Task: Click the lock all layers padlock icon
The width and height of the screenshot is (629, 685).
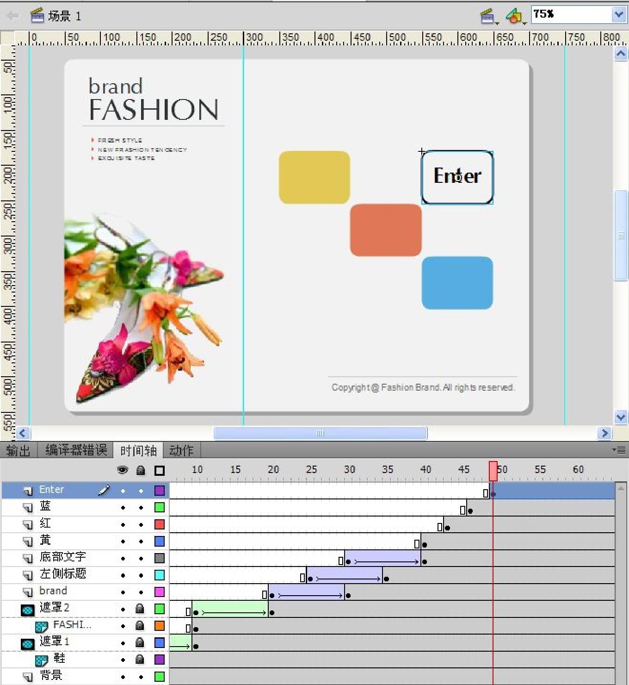Action: 141,470
